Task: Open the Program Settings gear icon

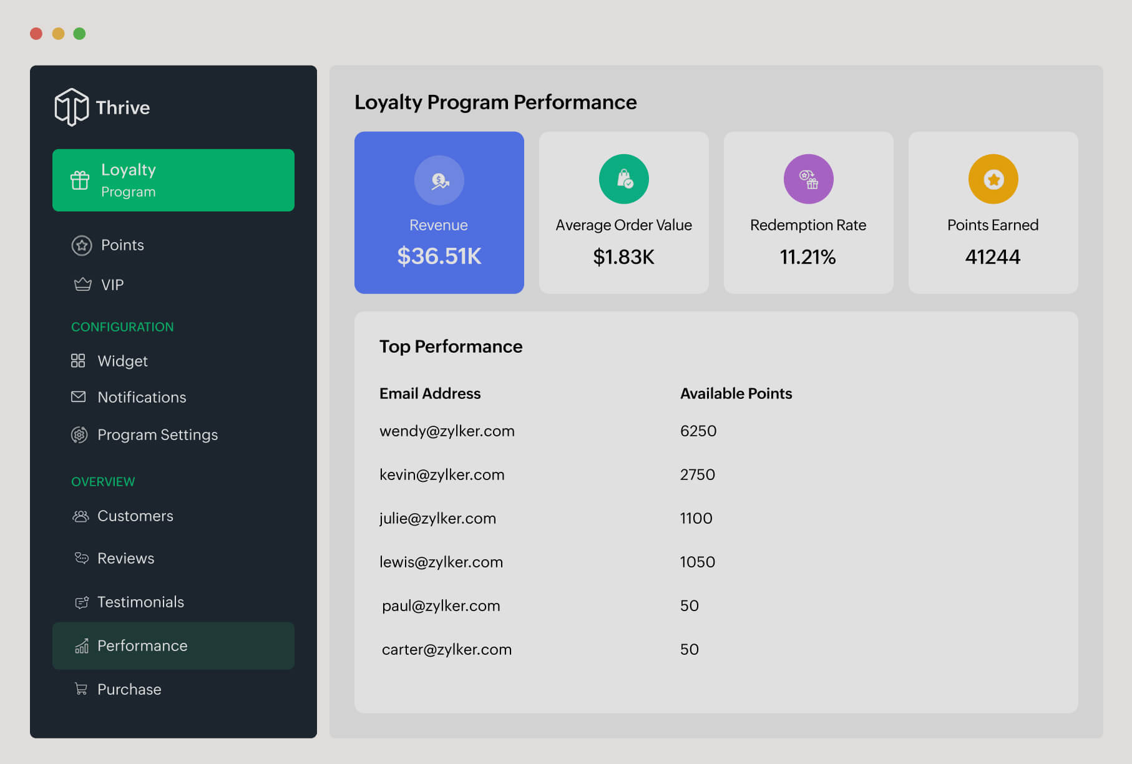Action: click(79, 434)
